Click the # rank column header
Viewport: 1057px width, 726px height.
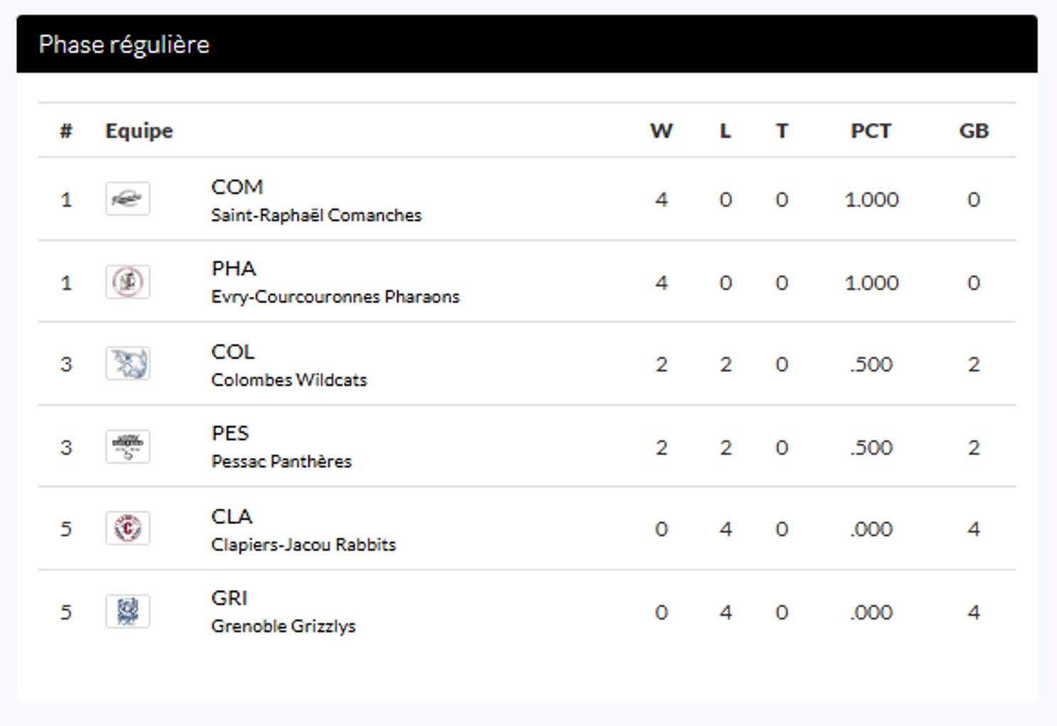click(x=66, y=130)
